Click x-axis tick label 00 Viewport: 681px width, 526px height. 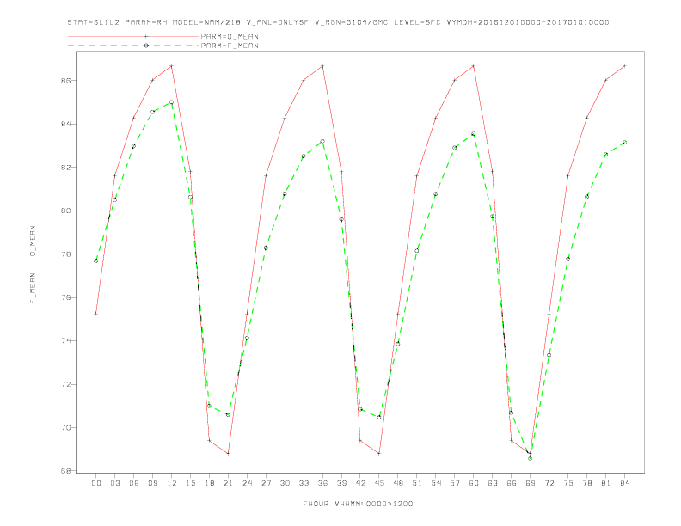click(x=96, y=483)
